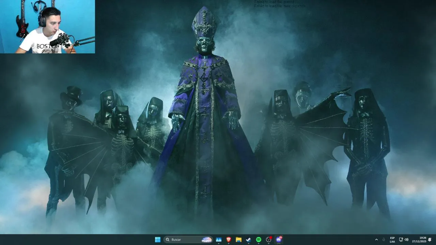Open the taskbar app left of Brave
Viewport: 436px width, 245px height.
(x=219, y=240)
